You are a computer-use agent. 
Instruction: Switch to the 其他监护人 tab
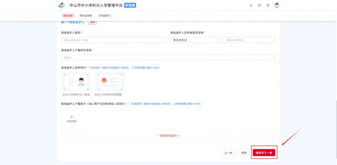105,16
